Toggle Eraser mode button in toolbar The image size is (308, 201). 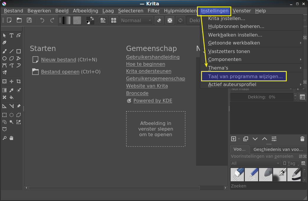pyautogui.click(x=159, y=20)
